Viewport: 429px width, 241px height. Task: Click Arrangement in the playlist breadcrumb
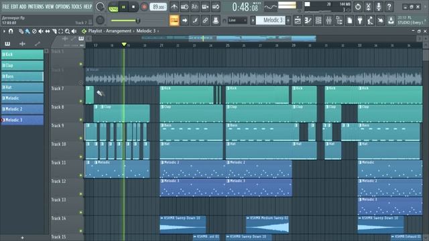119,31
